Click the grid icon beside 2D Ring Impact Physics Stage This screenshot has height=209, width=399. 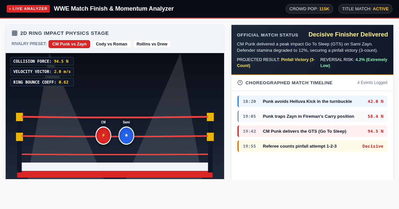pyautogui.click(x=15, y=33)
